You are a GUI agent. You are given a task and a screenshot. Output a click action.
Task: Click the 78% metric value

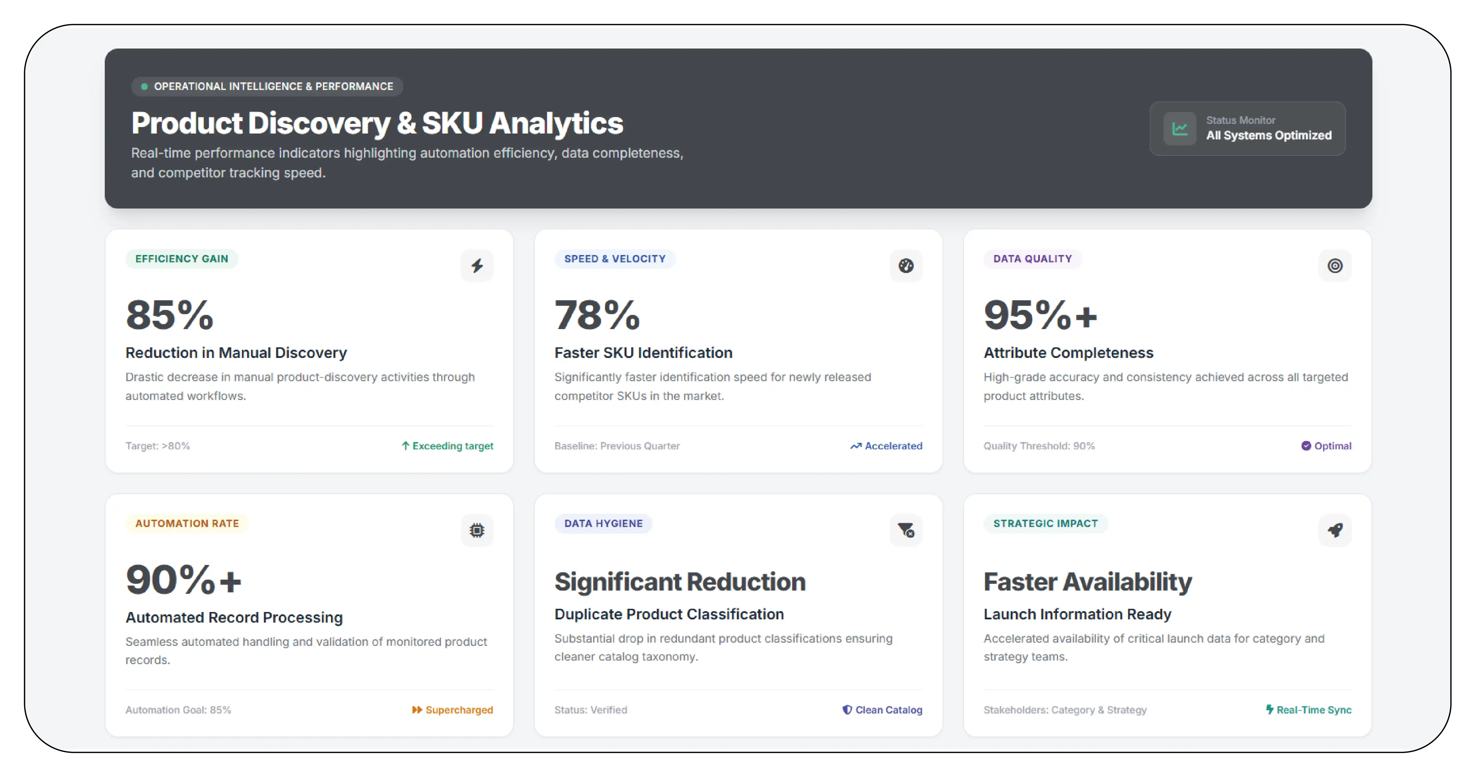click(x=597, y=315)
